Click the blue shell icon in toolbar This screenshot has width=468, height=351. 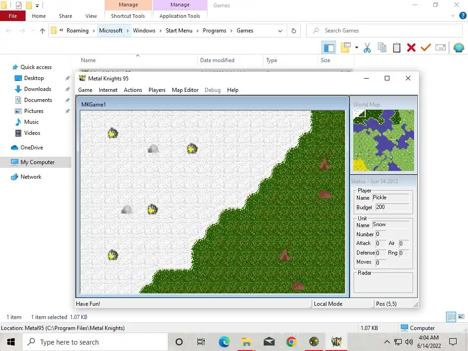point(458,48)
